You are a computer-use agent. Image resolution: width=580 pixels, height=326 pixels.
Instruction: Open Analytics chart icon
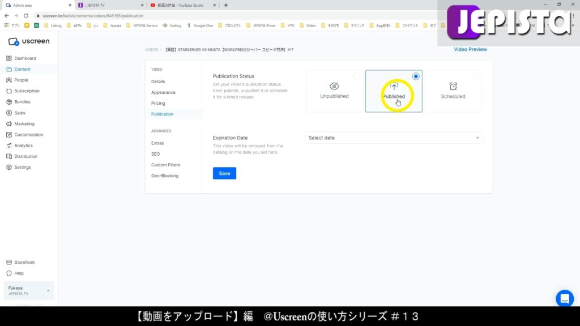(9, 145)
